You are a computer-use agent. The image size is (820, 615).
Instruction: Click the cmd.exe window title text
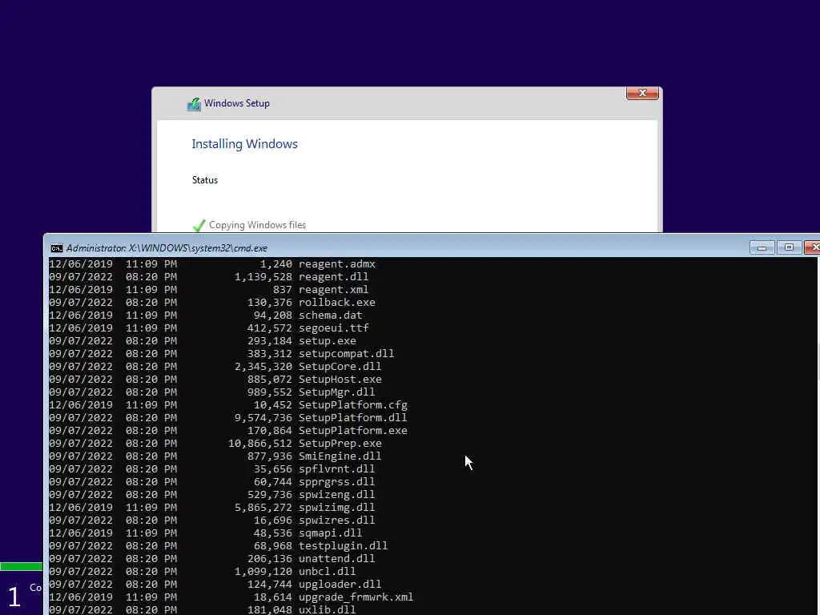[x=167, y=248]
